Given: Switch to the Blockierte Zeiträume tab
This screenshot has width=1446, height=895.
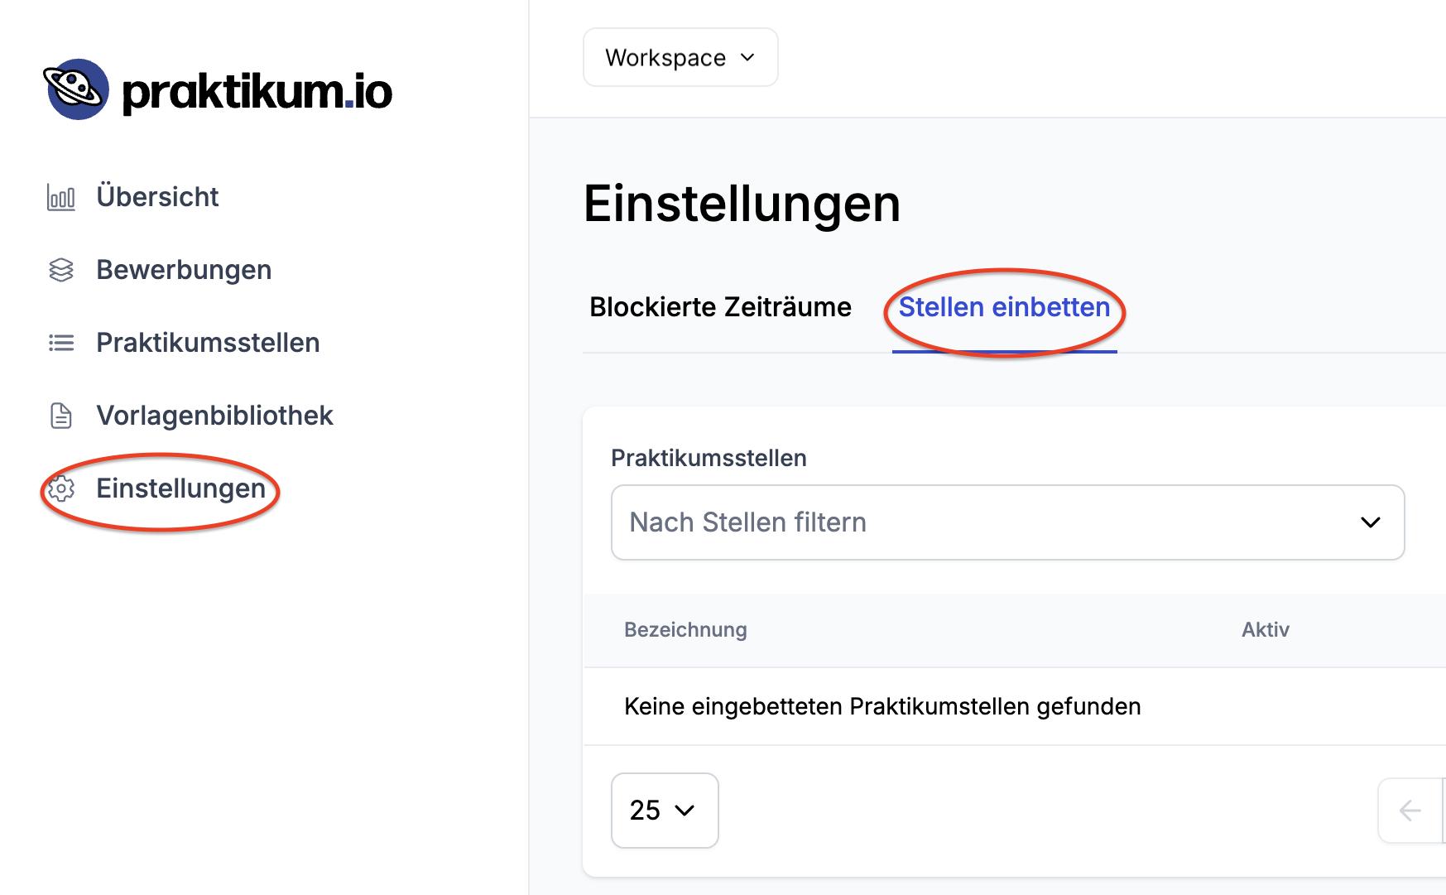Looking at the screenshot, I should pyautogui.click(x=720, y=307).
